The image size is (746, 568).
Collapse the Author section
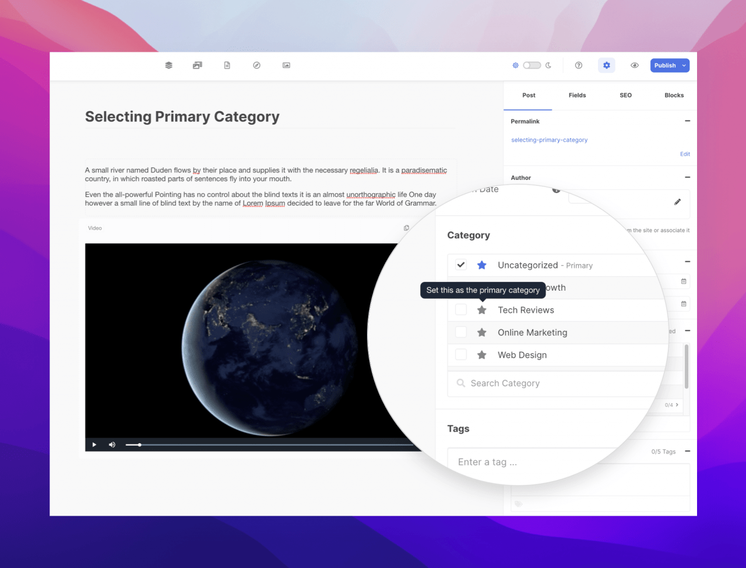[x=687, y=177]
